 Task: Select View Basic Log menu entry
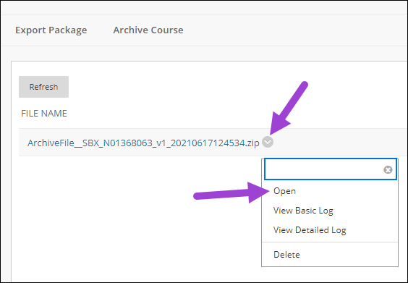coord(303,211)
